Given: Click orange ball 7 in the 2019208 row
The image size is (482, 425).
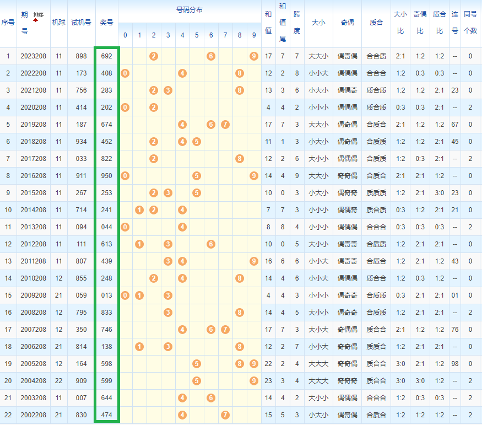Looking at the screenshot, I should pos(225,125).
